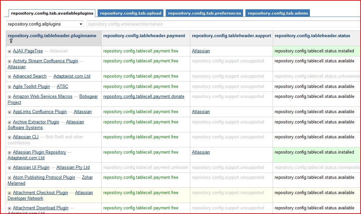Open the ATSC vendor link
The image size is (361, 214).
[x=62, y=86]
